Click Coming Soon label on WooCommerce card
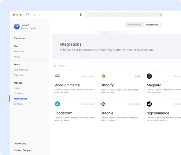This screenshot has width=181, height=155. 88,76
